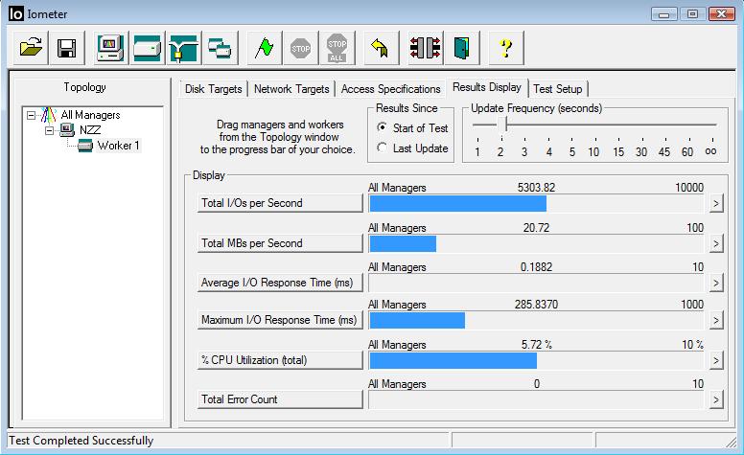Screen dimensions: 744x455
Task: Maximize the Iometer window
Action: tap(692, 14)
